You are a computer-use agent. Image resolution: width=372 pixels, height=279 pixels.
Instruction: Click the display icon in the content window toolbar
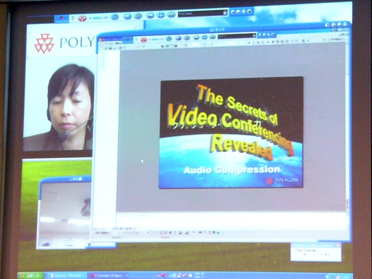(x=196, y=38)
